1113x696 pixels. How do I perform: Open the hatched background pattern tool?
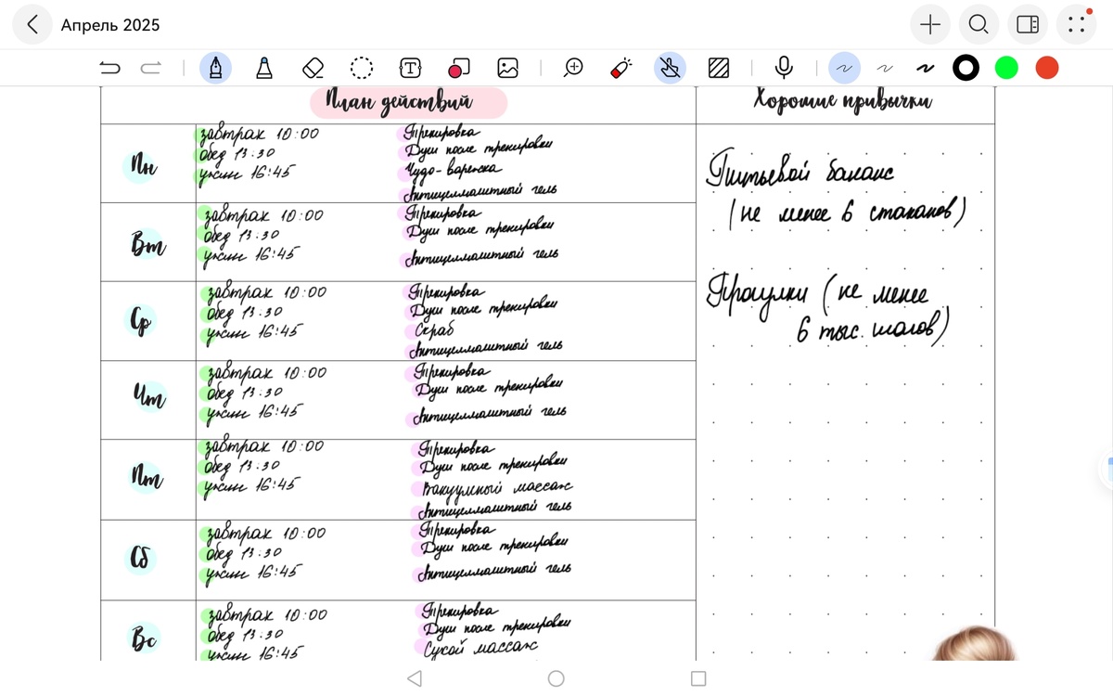coord(718,68)
